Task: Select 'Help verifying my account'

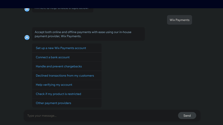Action: tap(67, 85)
